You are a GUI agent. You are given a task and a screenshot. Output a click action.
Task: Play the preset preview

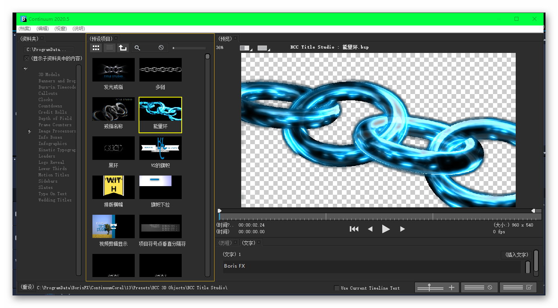(386, 229)
